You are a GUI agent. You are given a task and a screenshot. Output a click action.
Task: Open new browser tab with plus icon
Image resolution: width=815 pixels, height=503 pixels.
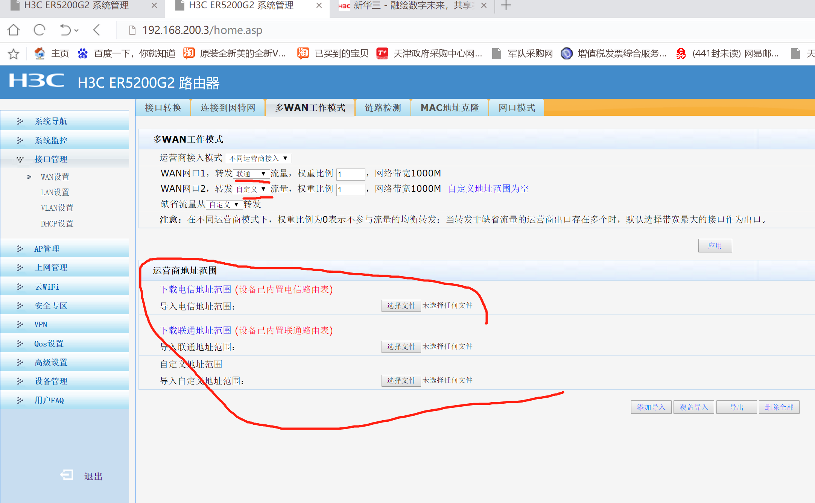pyautogui.click(x=506, y=6)
